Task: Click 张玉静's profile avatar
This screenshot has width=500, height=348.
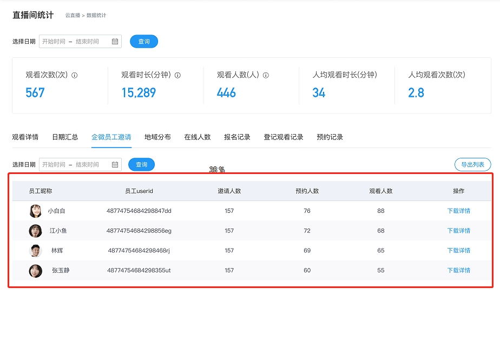Action: click(36, 270)
